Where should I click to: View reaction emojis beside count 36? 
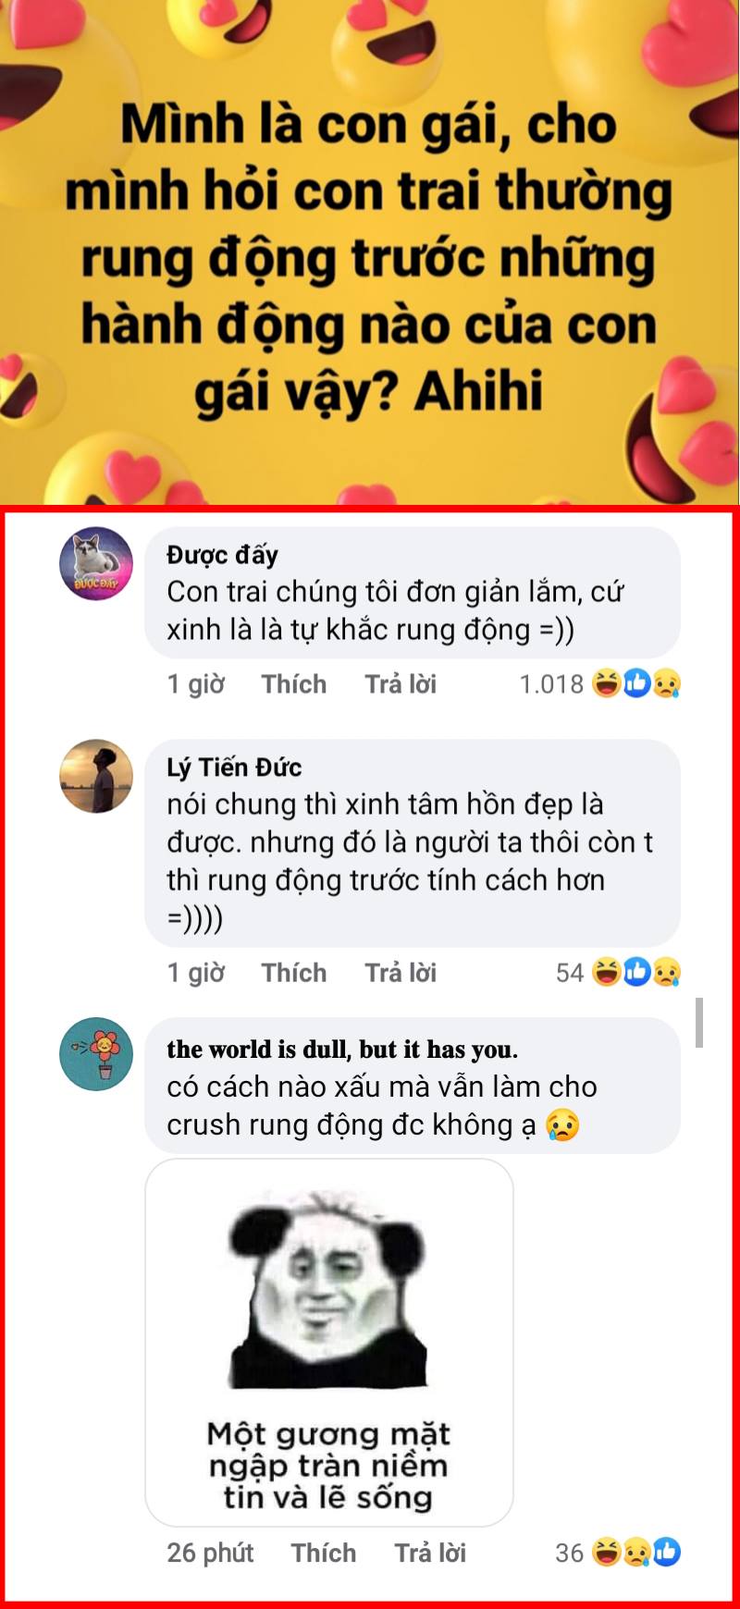(x=635, y=1553)
